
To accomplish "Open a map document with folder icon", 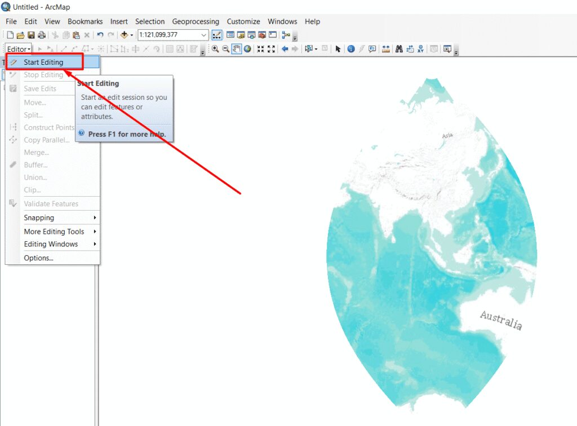I will pyautogui.click(x=21, y=35).
